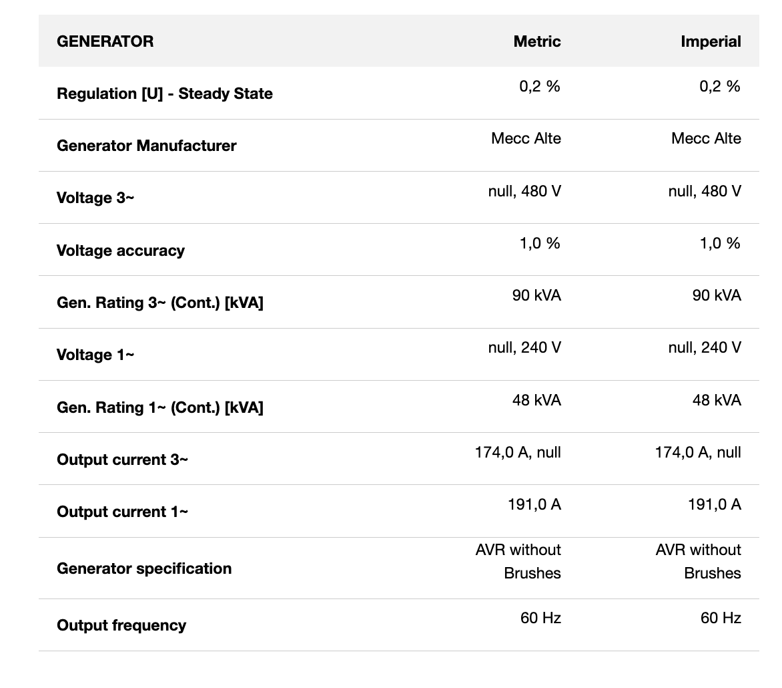
Task: Click the Metric column header
Action: coord(536,41)
